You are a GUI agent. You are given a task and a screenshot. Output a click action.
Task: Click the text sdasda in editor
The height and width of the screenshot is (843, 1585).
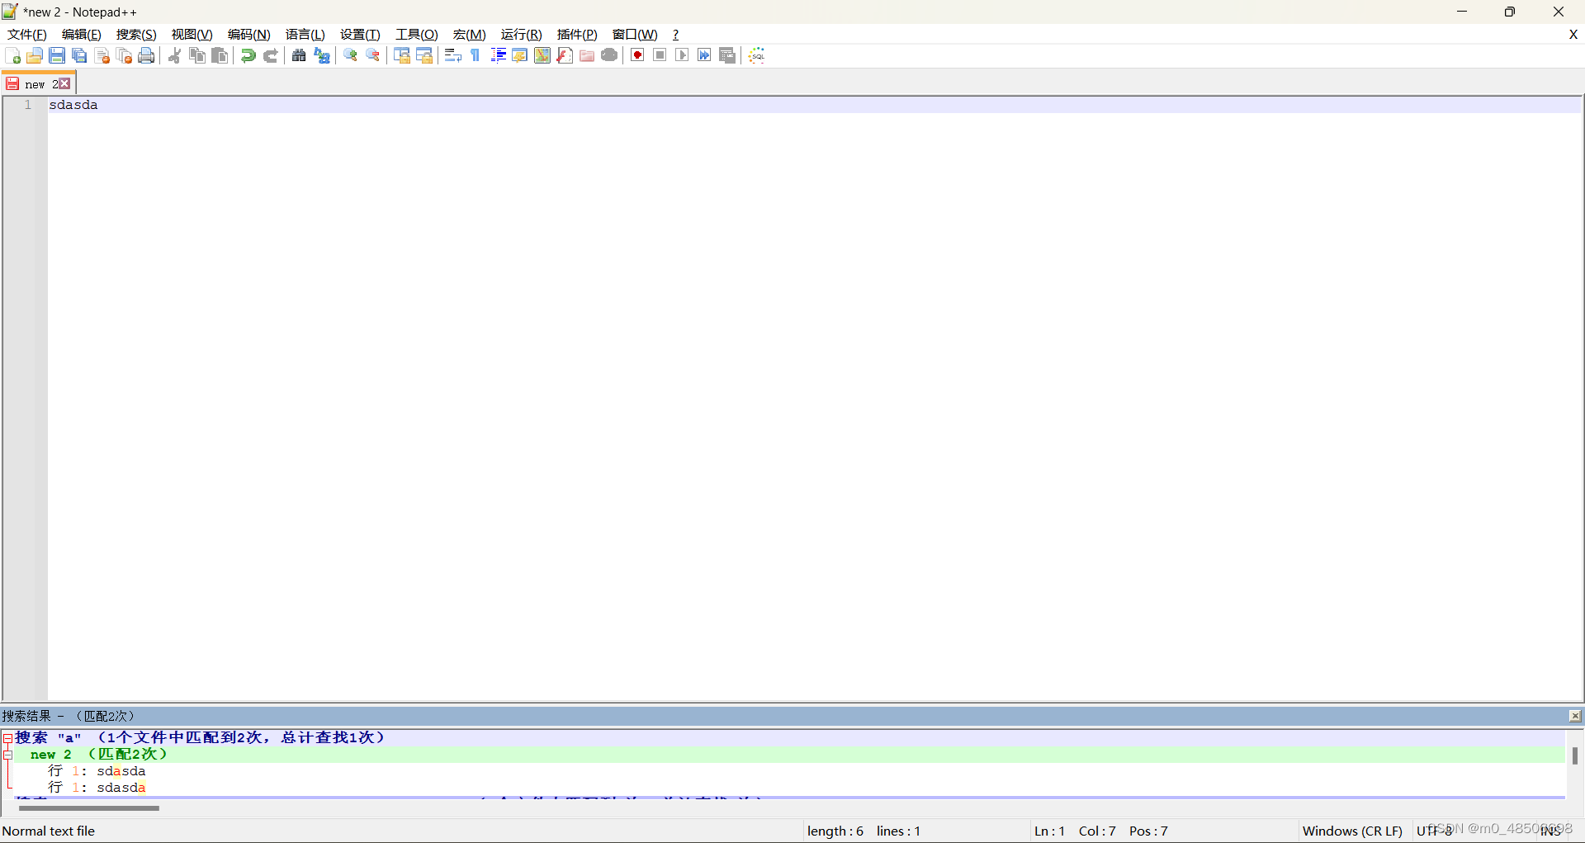[x=73, y=105]
